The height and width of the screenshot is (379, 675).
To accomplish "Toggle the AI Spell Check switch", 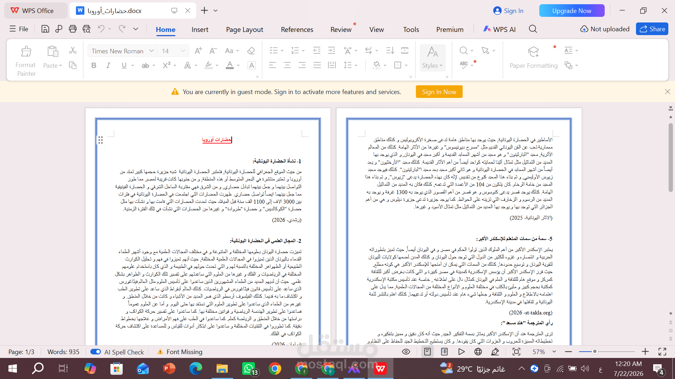I will click(96, 352).
